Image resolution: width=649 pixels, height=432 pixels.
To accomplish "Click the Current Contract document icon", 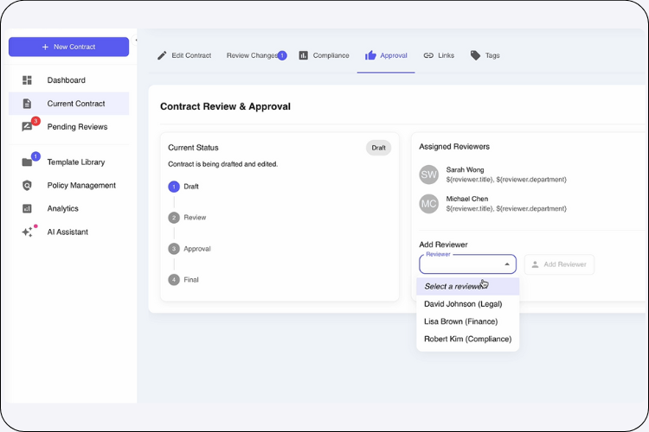I will (27, 104).
